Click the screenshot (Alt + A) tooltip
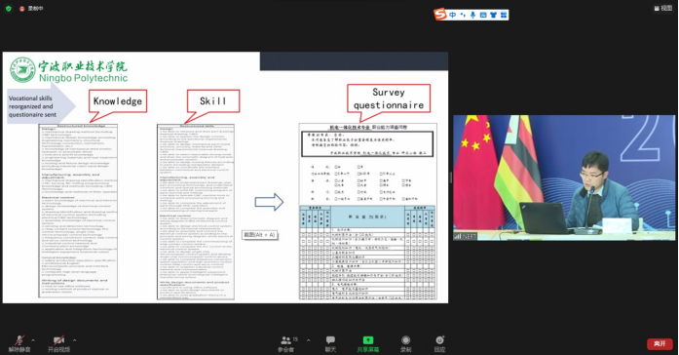679x355 pixels. [x=259, y=235]
